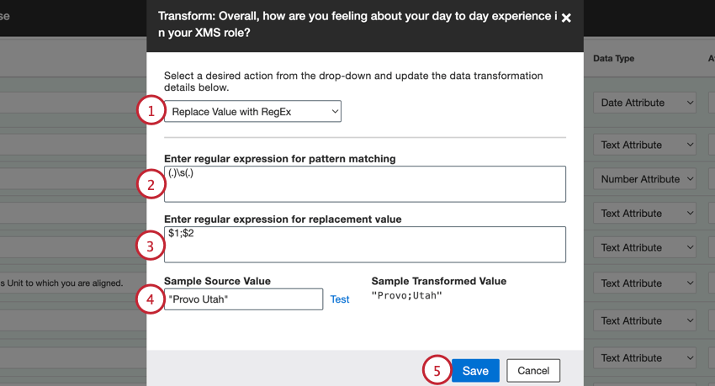Focus the Sample Source Value input box
This screenshot has width=715, height=386.
coord(243,299)
